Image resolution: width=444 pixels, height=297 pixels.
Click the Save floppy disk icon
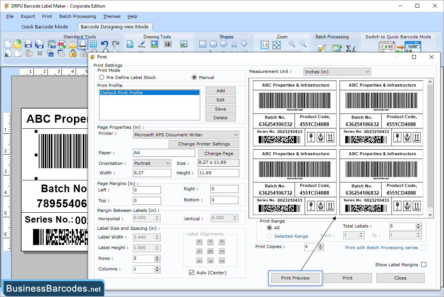28,44
